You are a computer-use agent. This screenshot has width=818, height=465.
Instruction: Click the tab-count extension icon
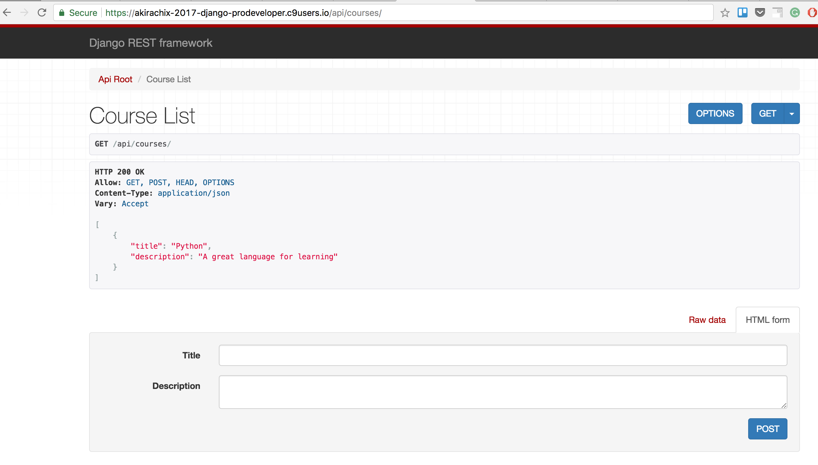point(777,13)
